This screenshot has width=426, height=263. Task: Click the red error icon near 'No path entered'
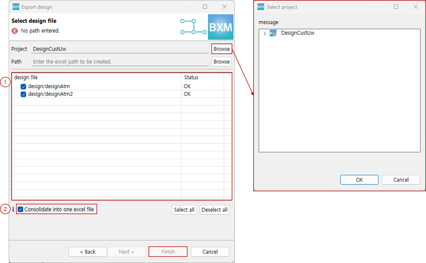(x=15, y=31)
